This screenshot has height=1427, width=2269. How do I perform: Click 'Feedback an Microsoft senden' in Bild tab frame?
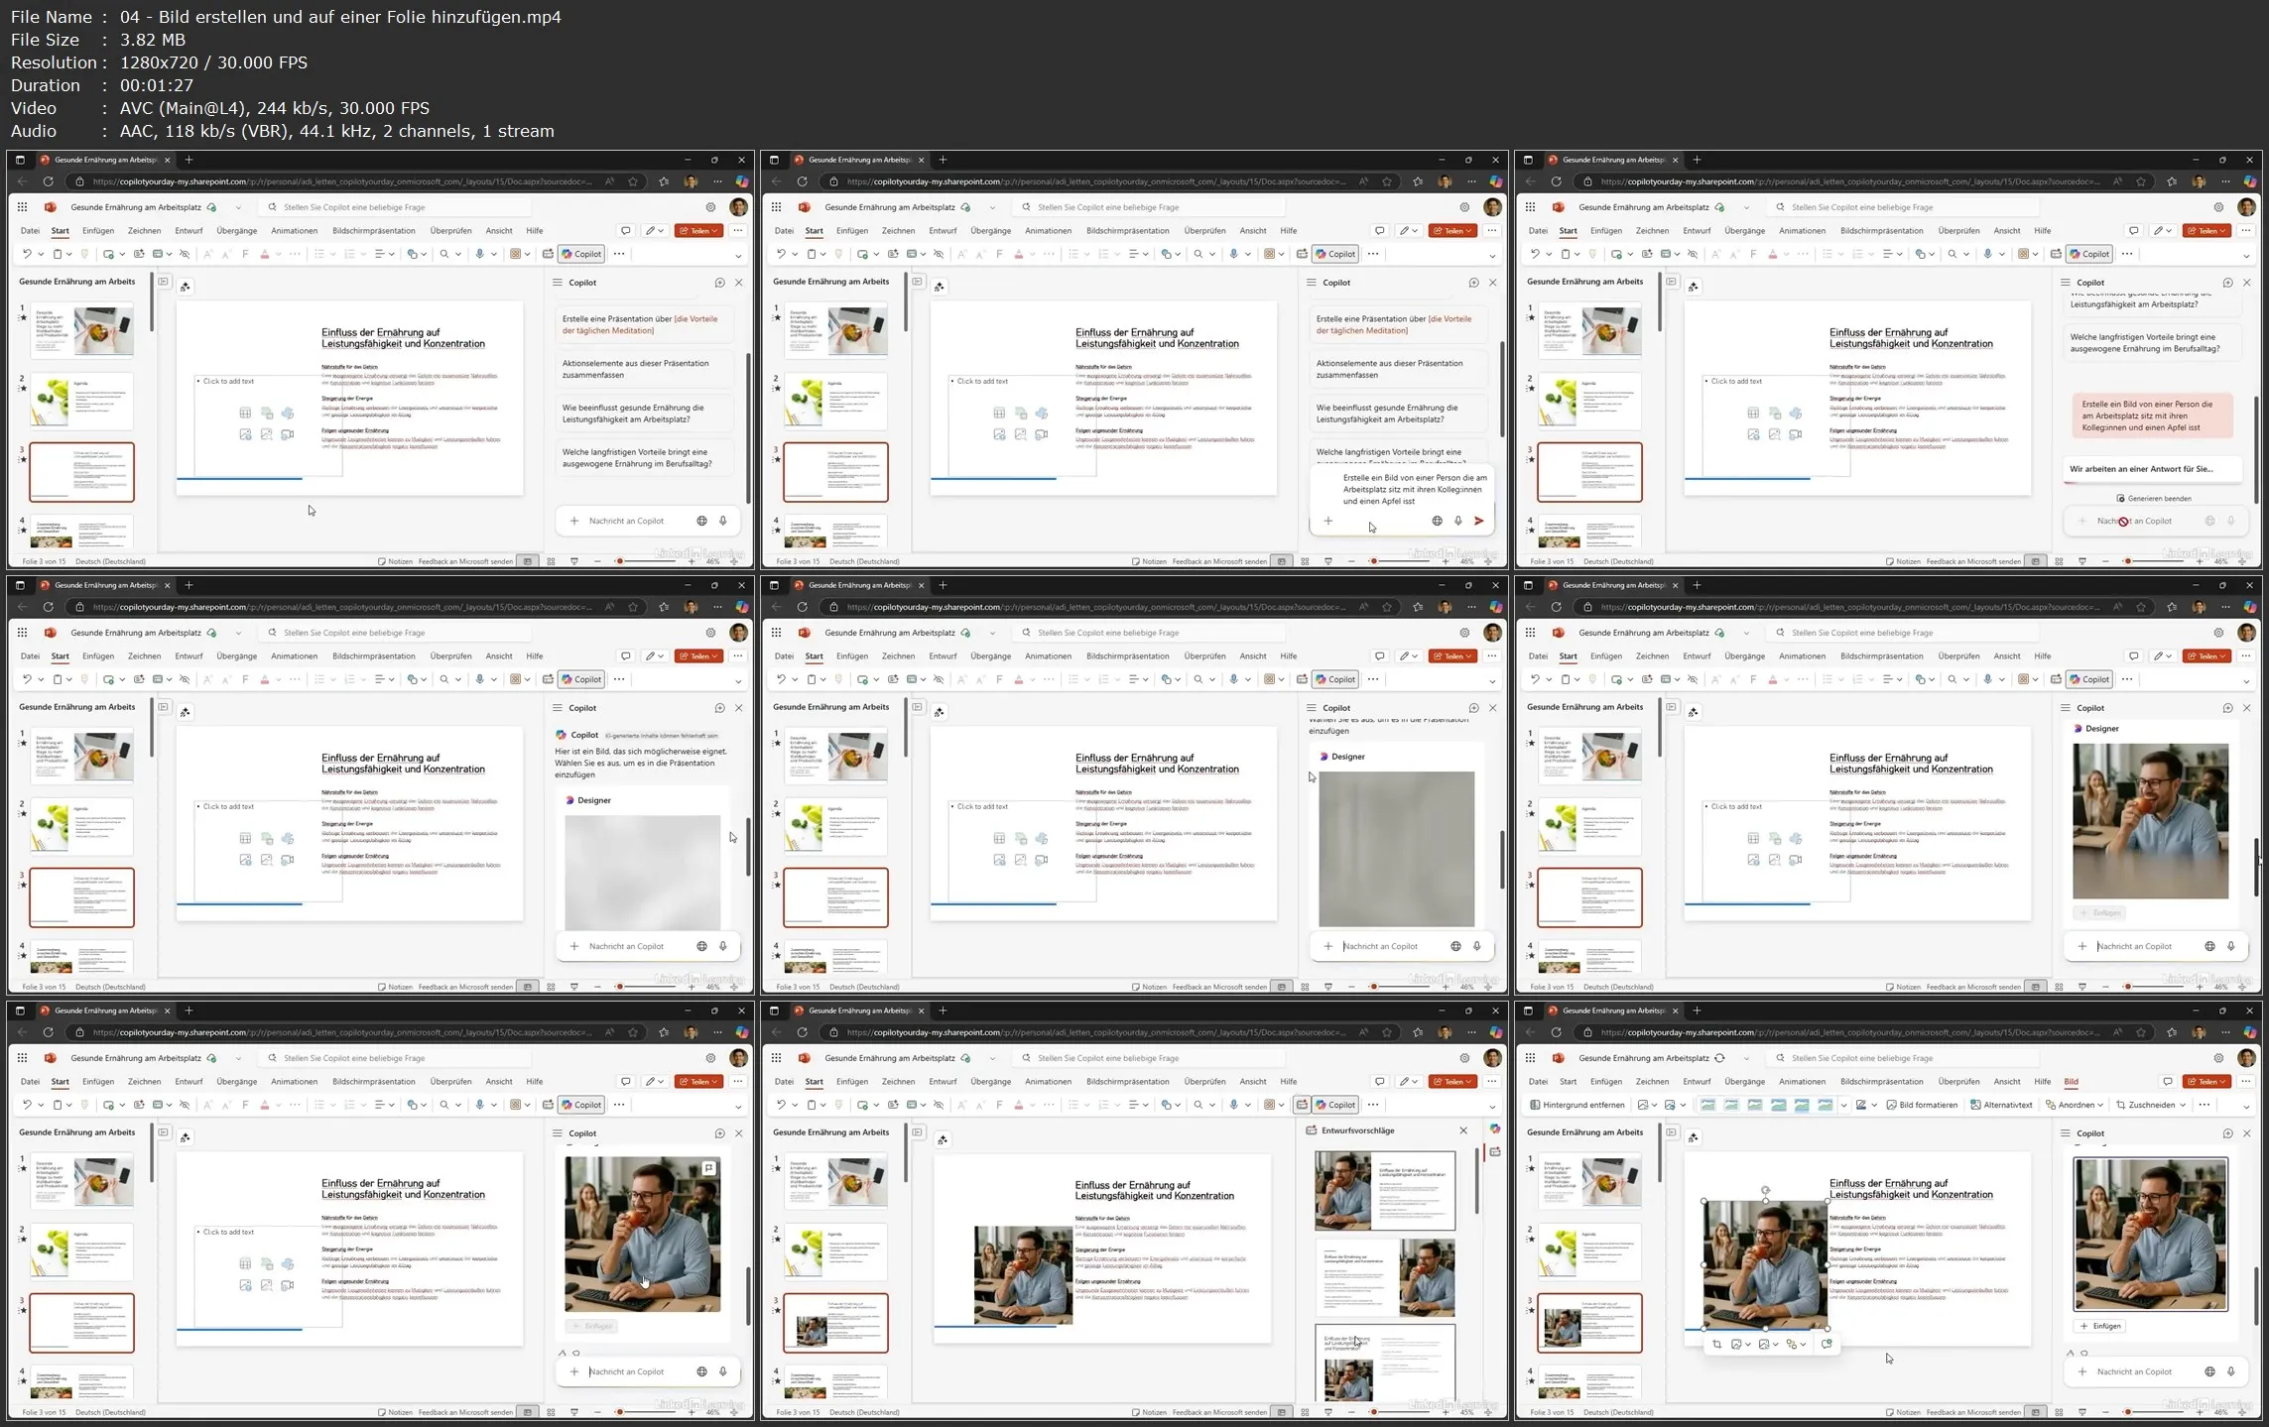[x=1973, y=1412]
